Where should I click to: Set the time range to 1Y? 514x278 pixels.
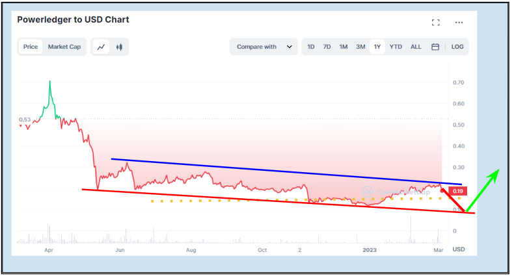pyautogui.click(x=377, y=47)
